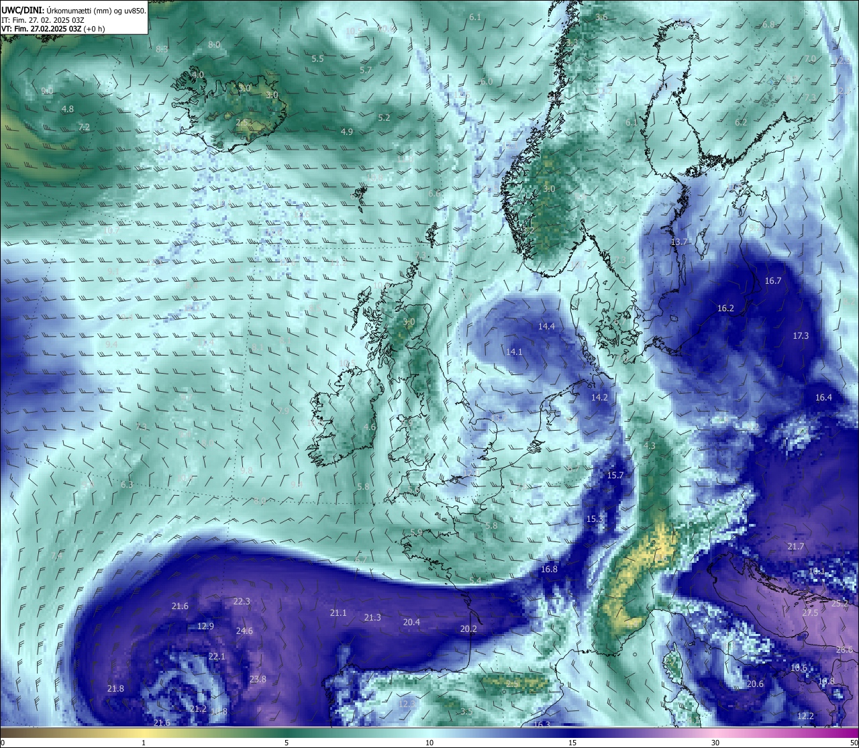This screenshot has height=748, width=859.
Task: Click the 21.1 value over the Bay of Biscay
Action: [338, 613]
